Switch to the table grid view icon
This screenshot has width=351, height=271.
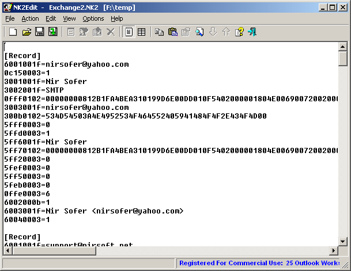tap(141, 32)
